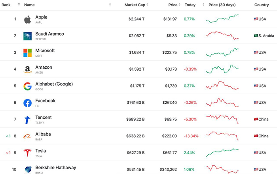This screenshot has width=277, height=174.
Task: Sort table by Rank column arrow
Action: [19, 5]
